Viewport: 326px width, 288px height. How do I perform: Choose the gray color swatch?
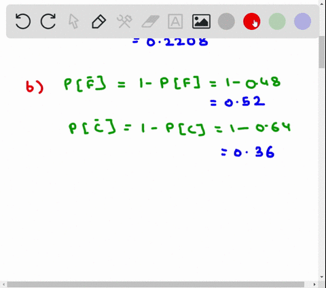226,21
